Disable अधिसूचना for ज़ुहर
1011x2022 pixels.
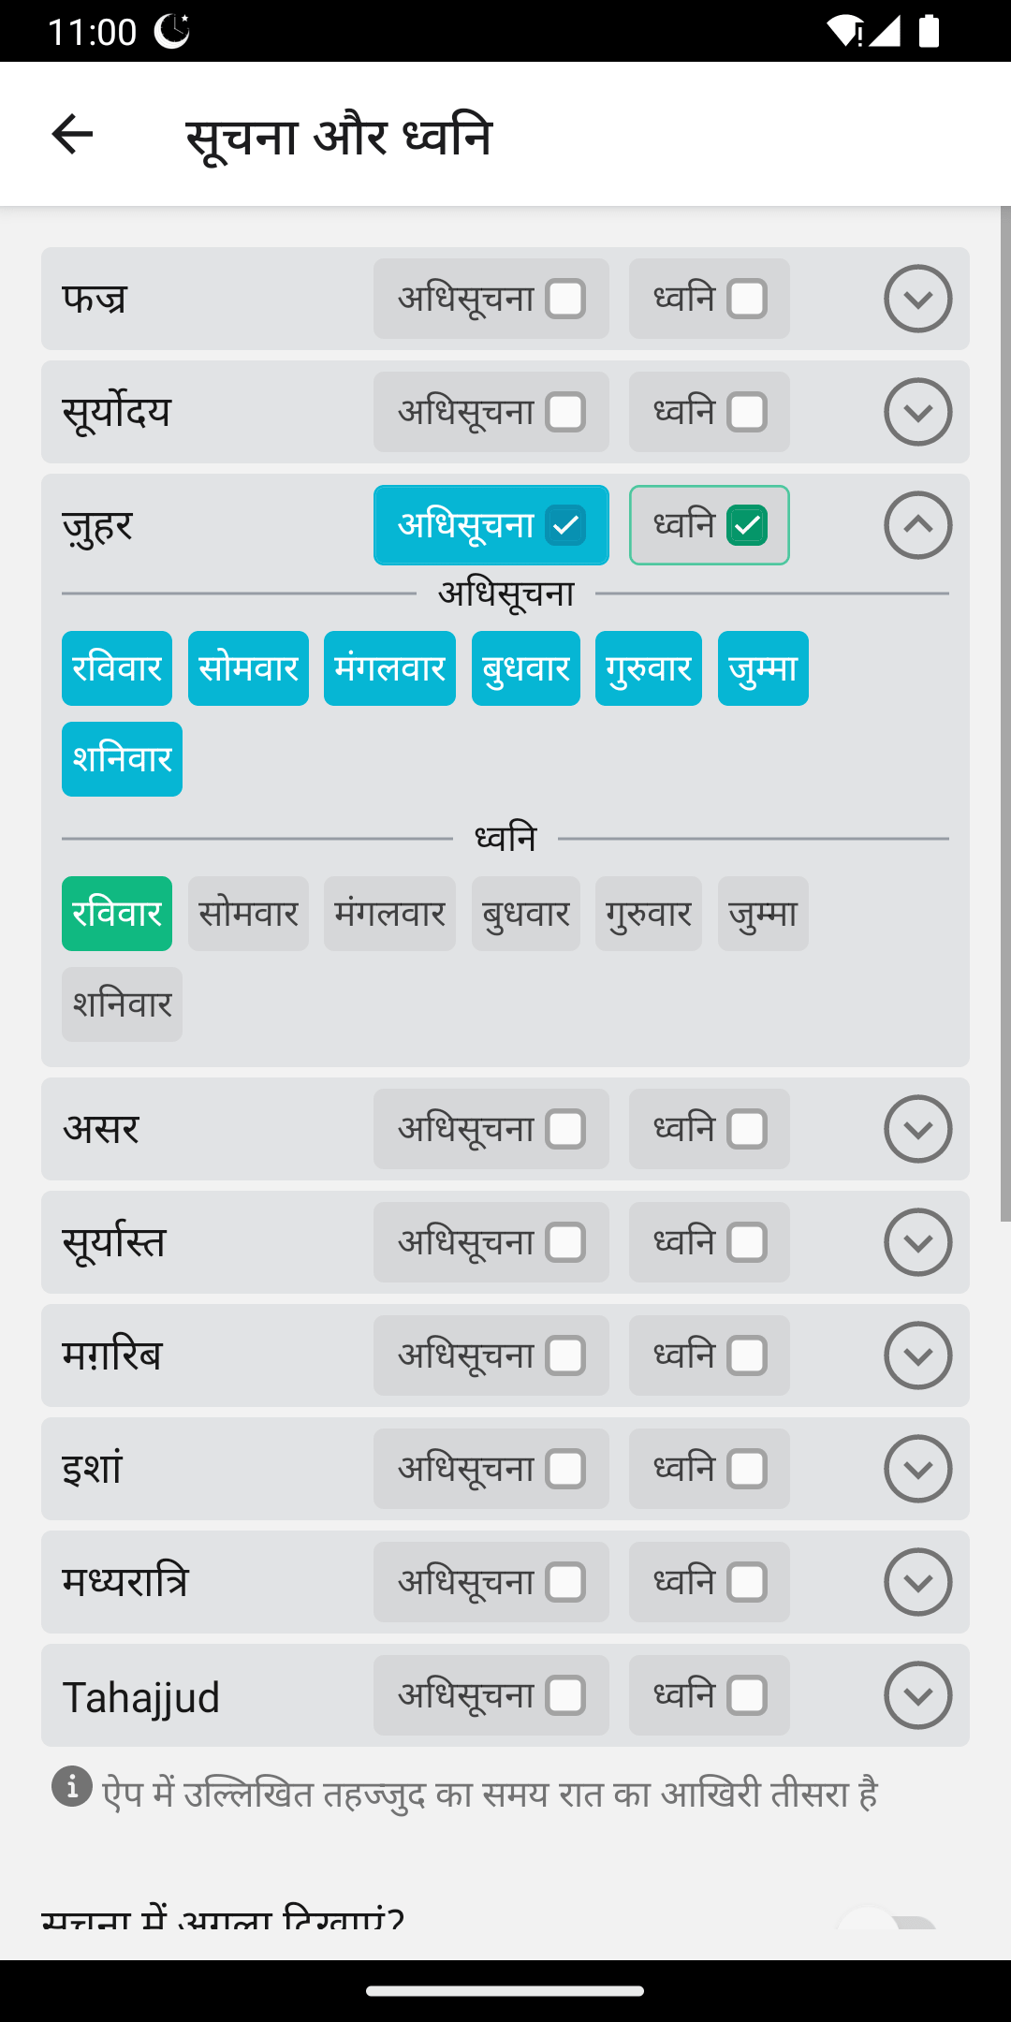tap(565, 525)
